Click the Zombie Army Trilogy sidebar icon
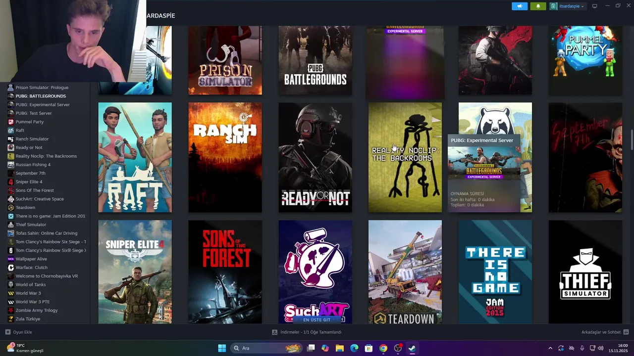This screenshot has width=634, height=356. pos(11,310)
